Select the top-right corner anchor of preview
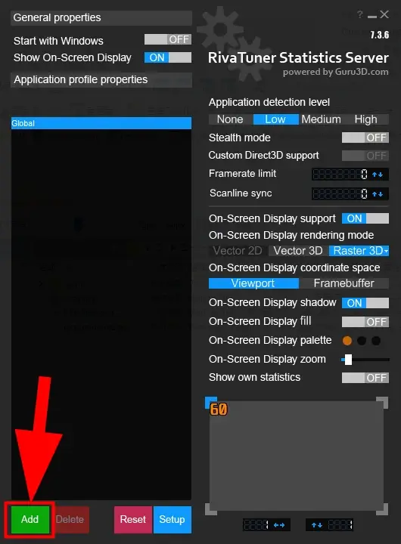This screenshot has height=544, width=401. pyautogui.click(x=383, y=403)
